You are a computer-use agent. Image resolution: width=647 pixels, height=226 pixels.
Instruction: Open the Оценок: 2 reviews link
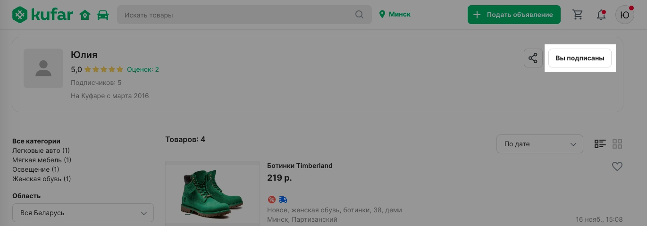coord(143,69)
